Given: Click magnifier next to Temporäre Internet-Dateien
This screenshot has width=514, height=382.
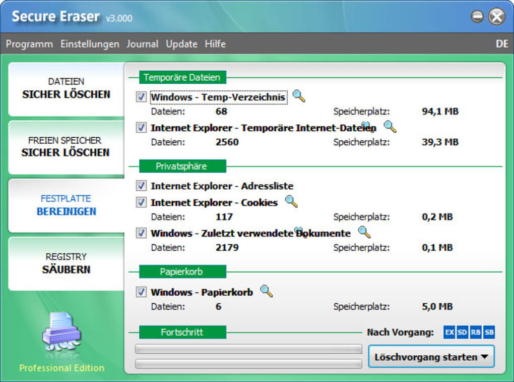Looking at the screenshot, I should (390, 127).
